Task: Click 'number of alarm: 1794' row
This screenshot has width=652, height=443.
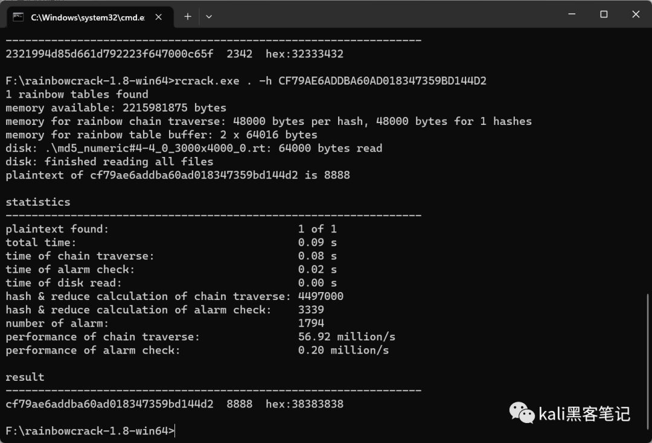Action: (165, 323)
